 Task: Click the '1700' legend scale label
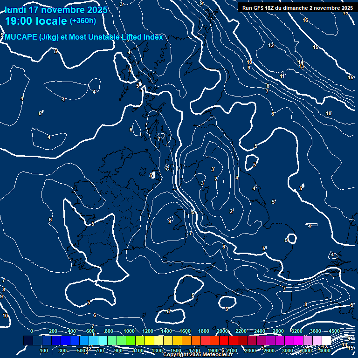pos(194,351)
